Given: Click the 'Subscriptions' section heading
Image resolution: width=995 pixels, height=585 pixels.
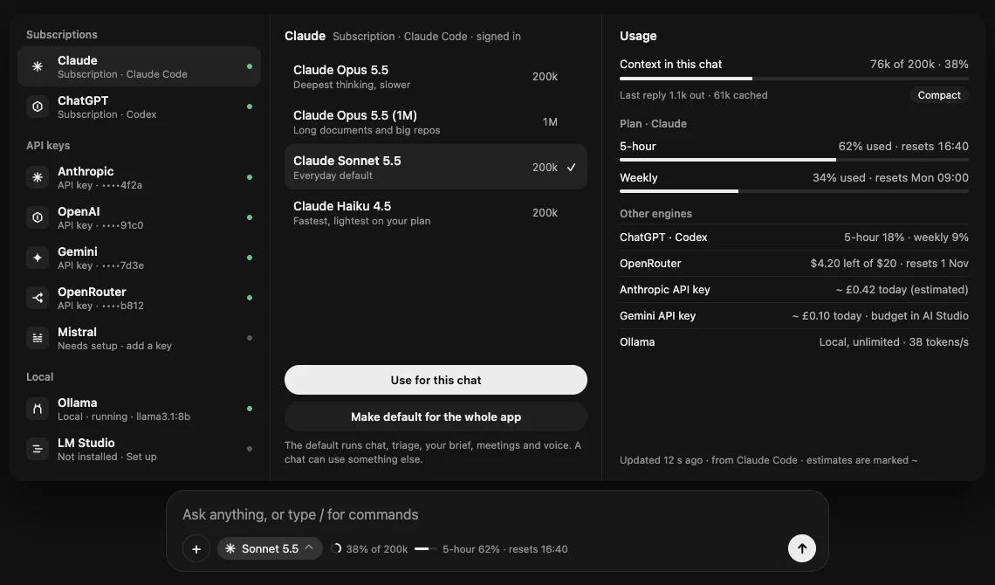Looking at the screenshot, I should click(x=62, y=35).
